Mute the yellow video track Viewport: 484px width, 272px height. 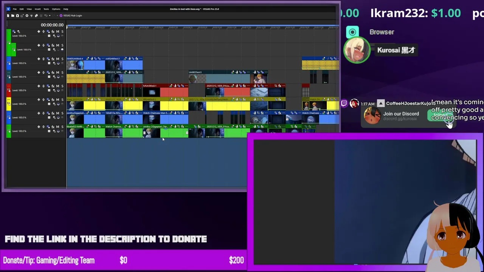(57, 100)
